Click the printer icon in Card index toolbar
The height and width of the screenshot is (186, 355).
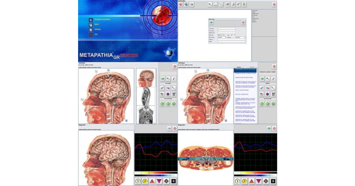228,4
